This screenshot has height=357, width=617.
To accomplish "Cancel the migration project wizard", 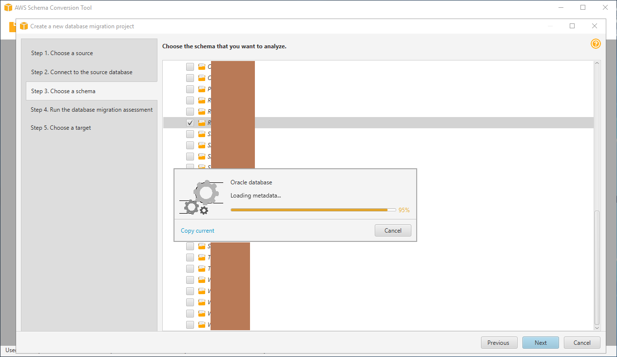I will pos(582,343).
